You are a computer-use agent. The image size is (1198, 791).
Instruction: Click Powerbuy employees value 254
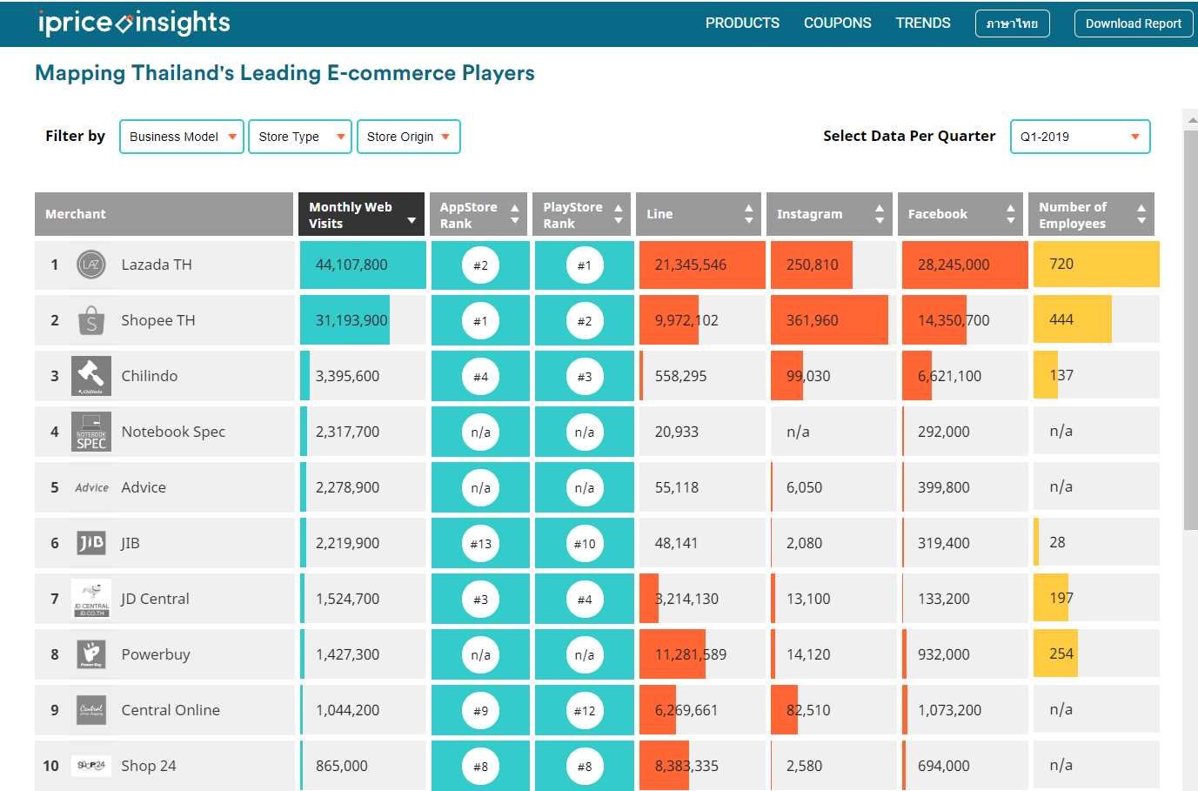pyautogui.click(x=1061, y=654)
